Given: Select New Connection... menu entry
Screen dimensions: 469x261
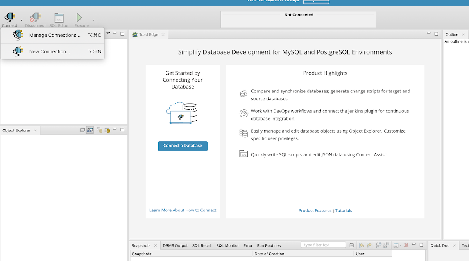Looking at the screenshot, I should pyautogui.click(x=49, y=51).
